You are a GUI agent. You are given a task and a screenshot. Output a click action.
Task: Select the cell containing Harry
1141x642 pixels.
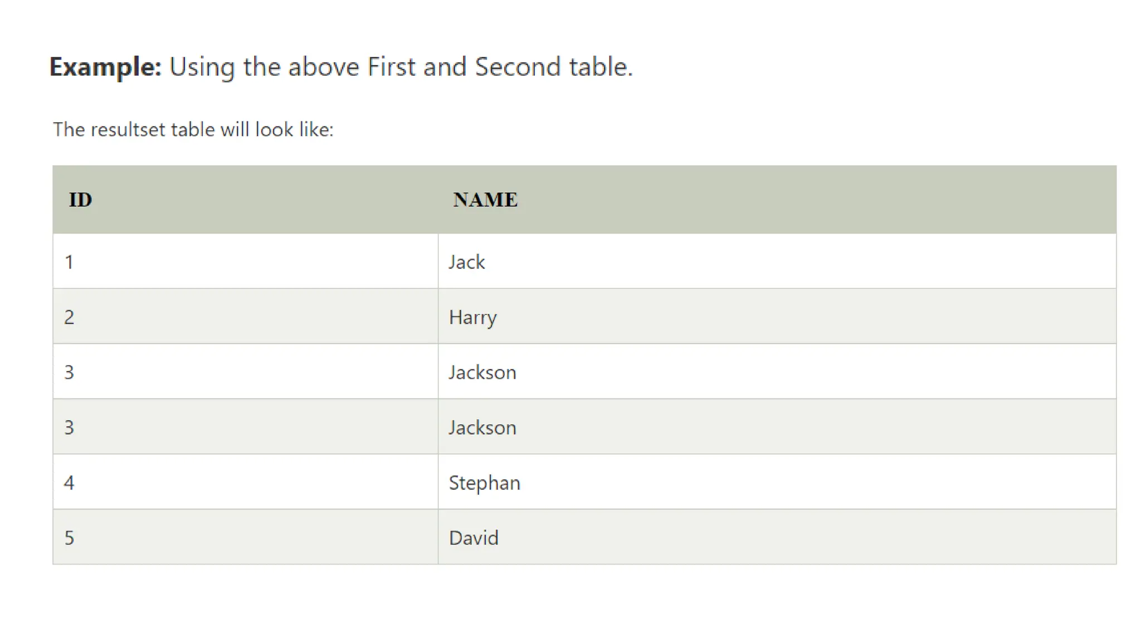(472, 317)
